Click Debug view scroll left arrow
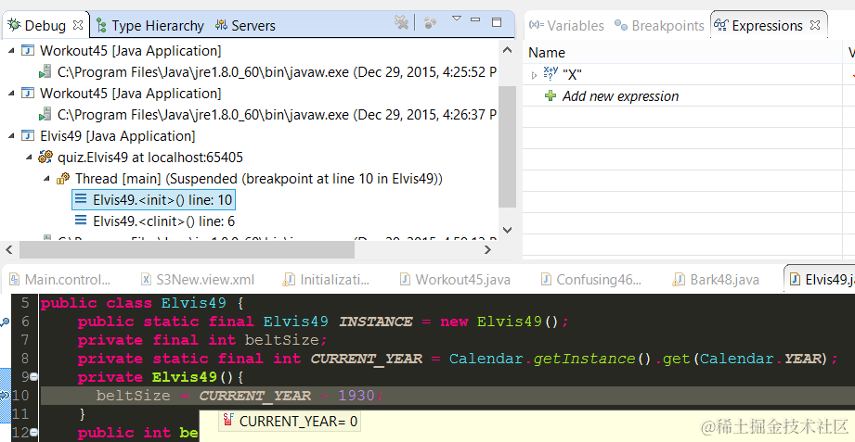 (9, 250)
